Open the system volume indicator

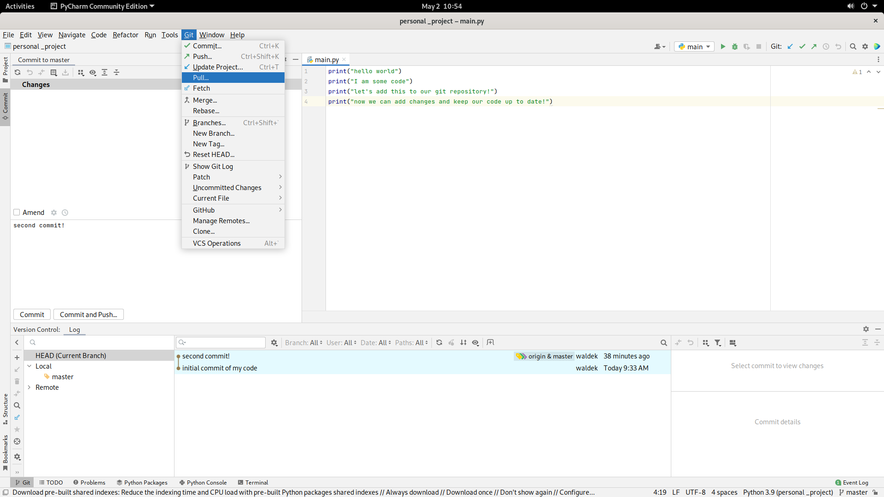tap(850, 6)
